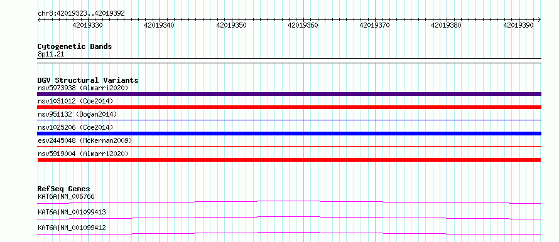Viewport: 559px width, 242px height.
Task: Select the Cytogenetic Bands track title
Action: 75,46
